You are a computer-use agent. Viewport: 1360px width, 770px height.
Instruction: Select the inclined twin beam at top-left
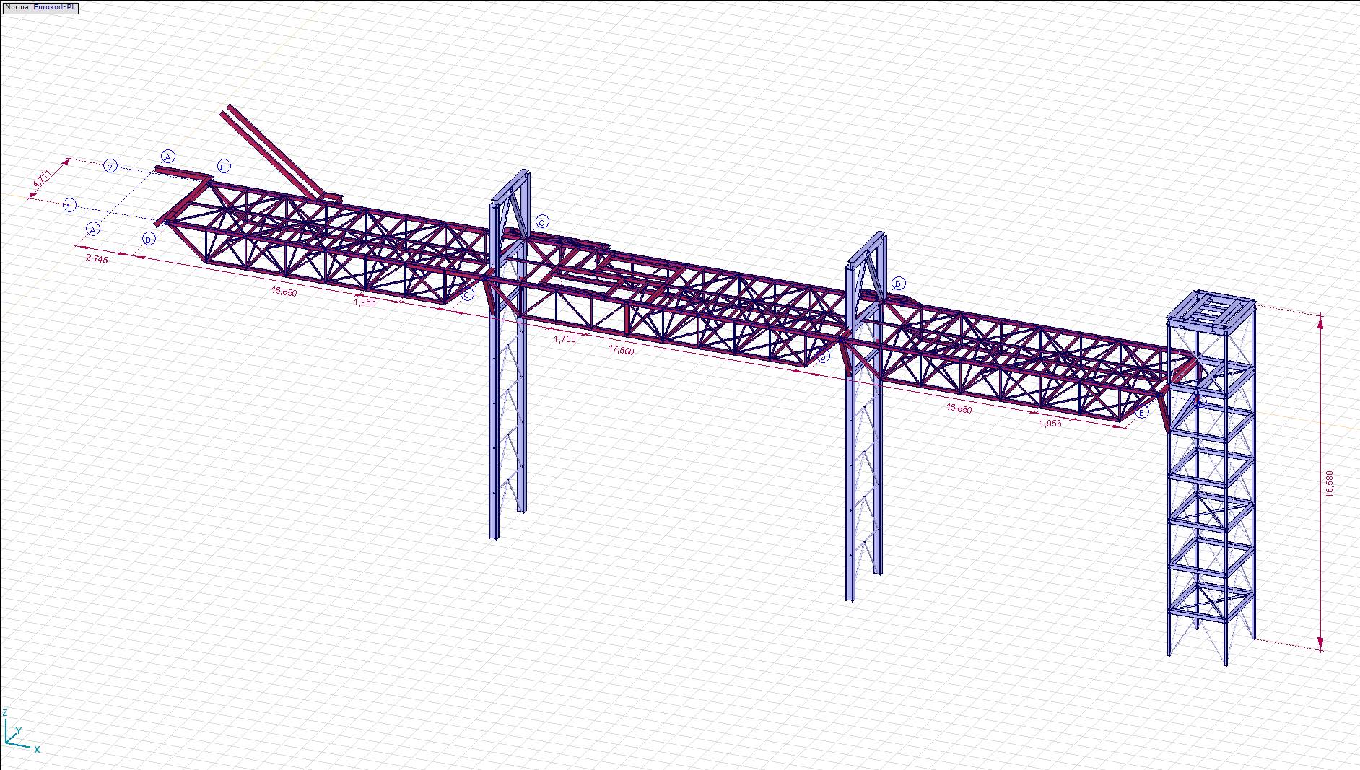(274, 153)
